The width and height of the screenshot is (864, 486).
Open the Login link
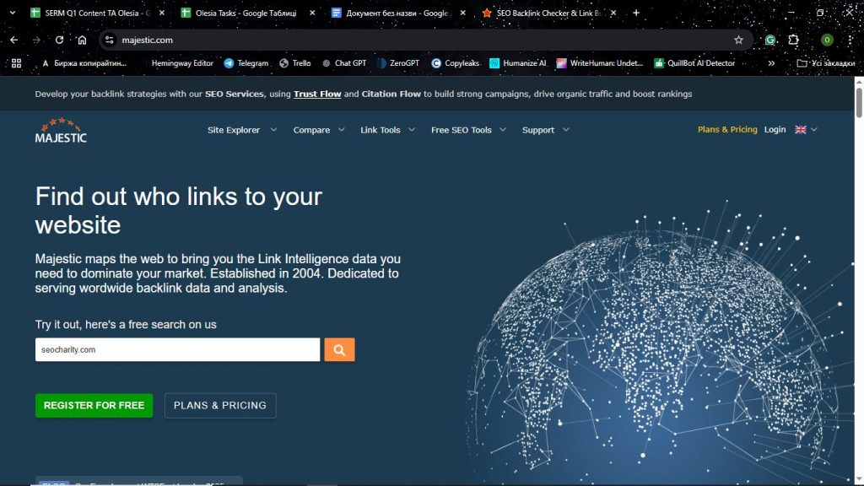point(775,130)
